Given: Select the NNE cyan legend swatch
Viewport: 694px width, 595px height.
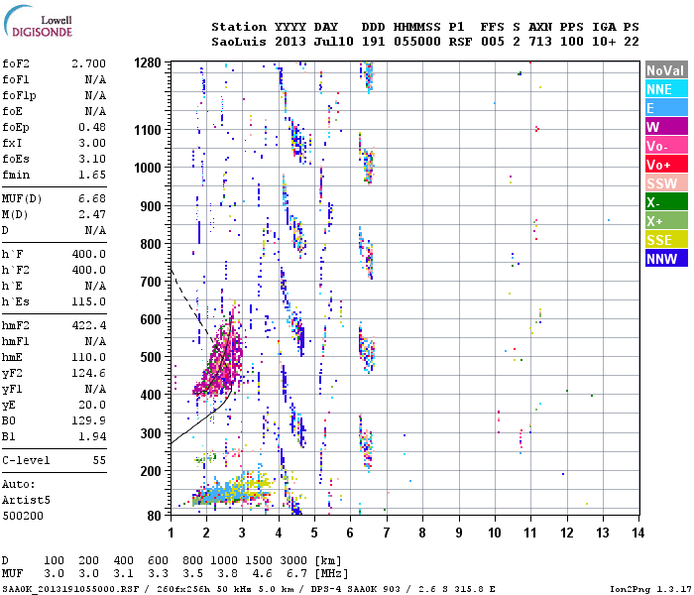Looking at the screenshot, I should [666, 89].
